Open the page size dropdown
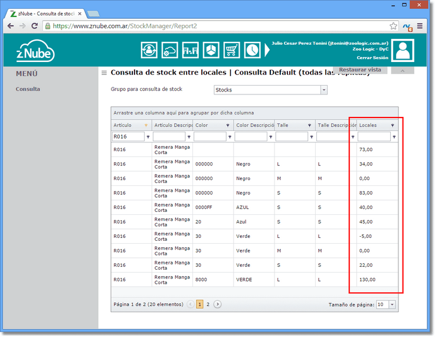Image resolution: width=435 pixels, height=337 pixels. point(392,305)
